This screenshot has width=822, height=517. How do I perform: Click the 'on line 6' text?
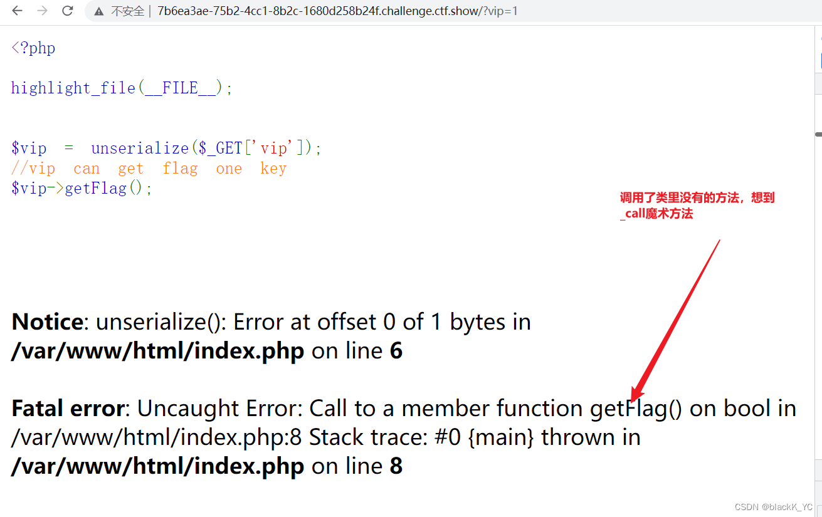pyautogui.click(x=357, y=351)
